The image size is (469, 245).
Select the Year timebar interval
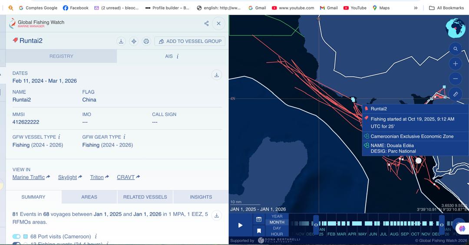coord(277,216)
